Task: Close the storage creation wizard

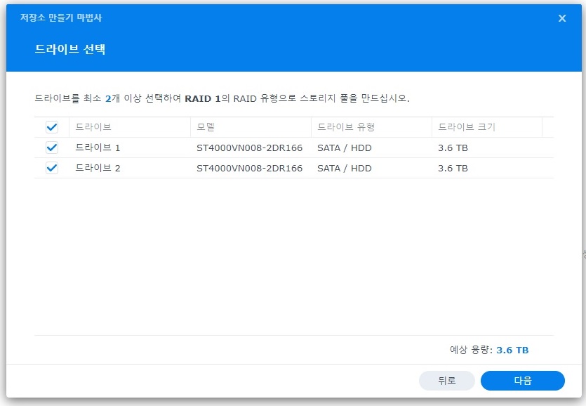Action: tap(561, 18)
